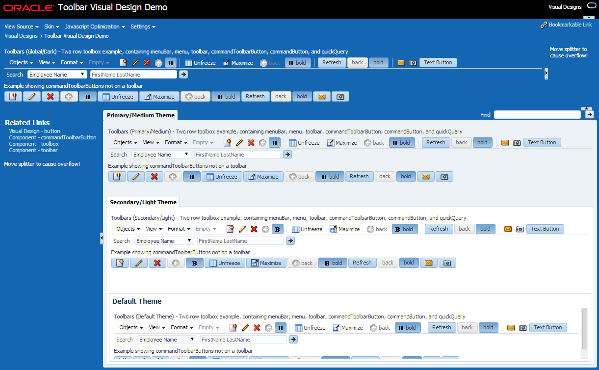
Task: Click Bookmarkable Link chain icon
Action: tap(543, 25)
